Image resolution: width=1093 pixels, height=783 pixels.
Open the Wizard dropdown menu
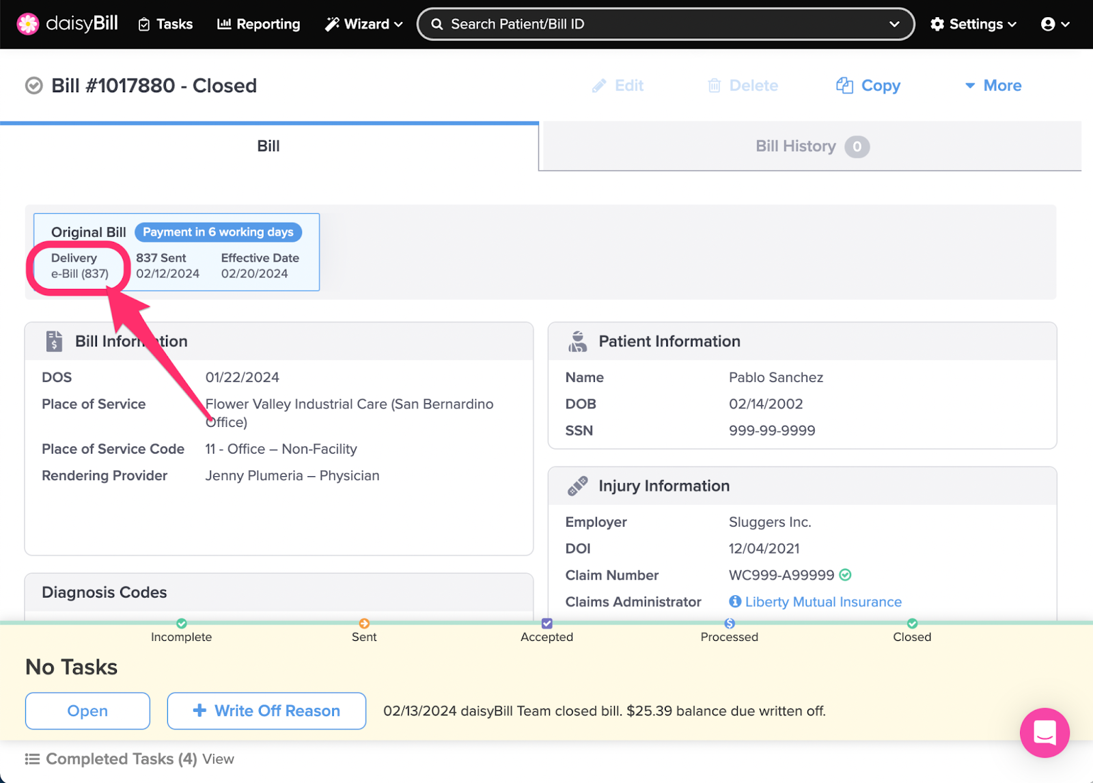click(364, 24)
